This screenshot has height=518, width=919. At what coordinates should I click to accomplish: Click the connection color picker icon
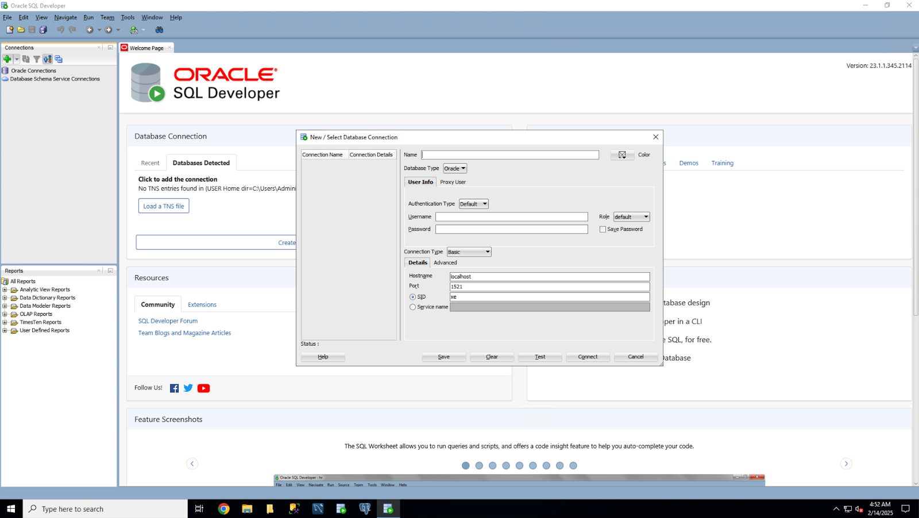click(622, 154)
